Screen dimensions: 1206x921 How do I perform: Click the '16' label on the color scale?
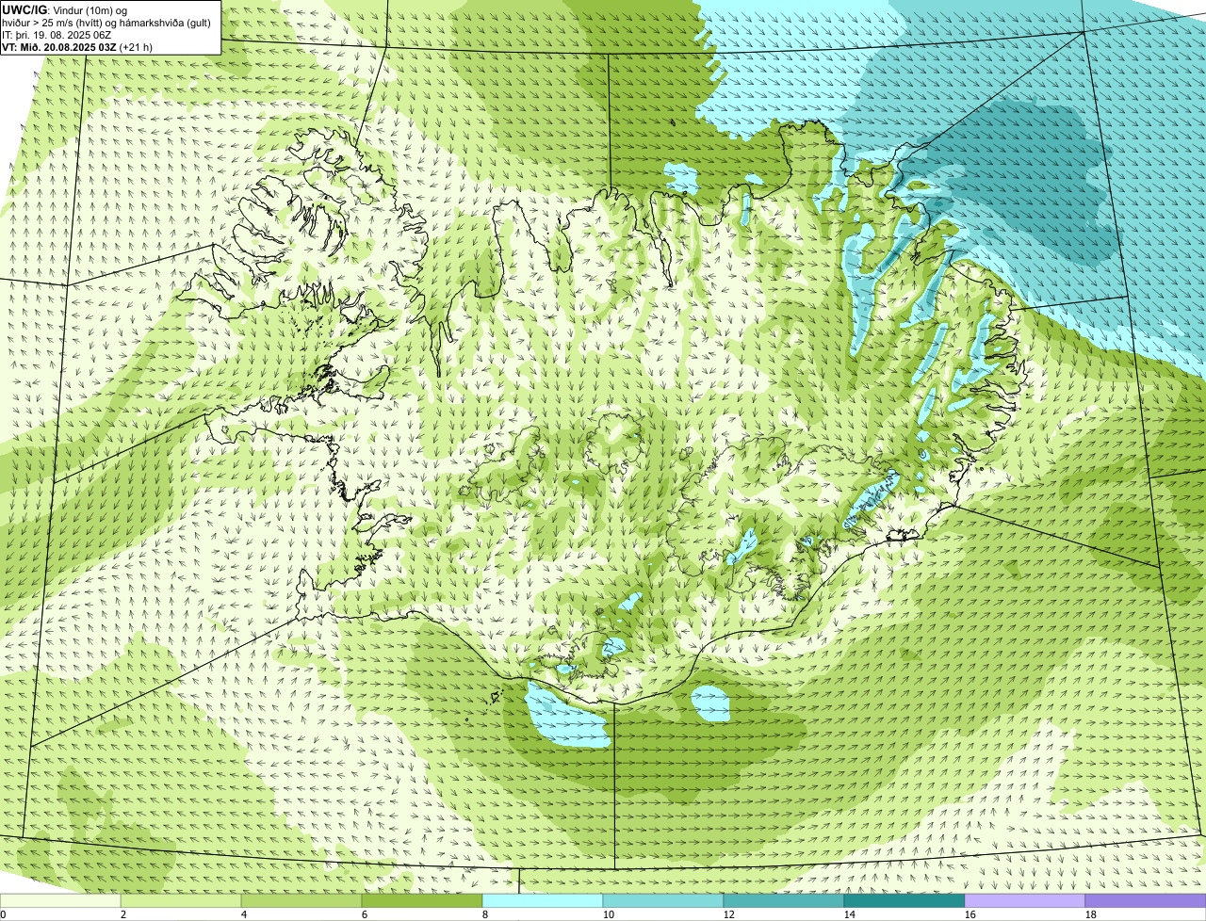pos(970,914)
